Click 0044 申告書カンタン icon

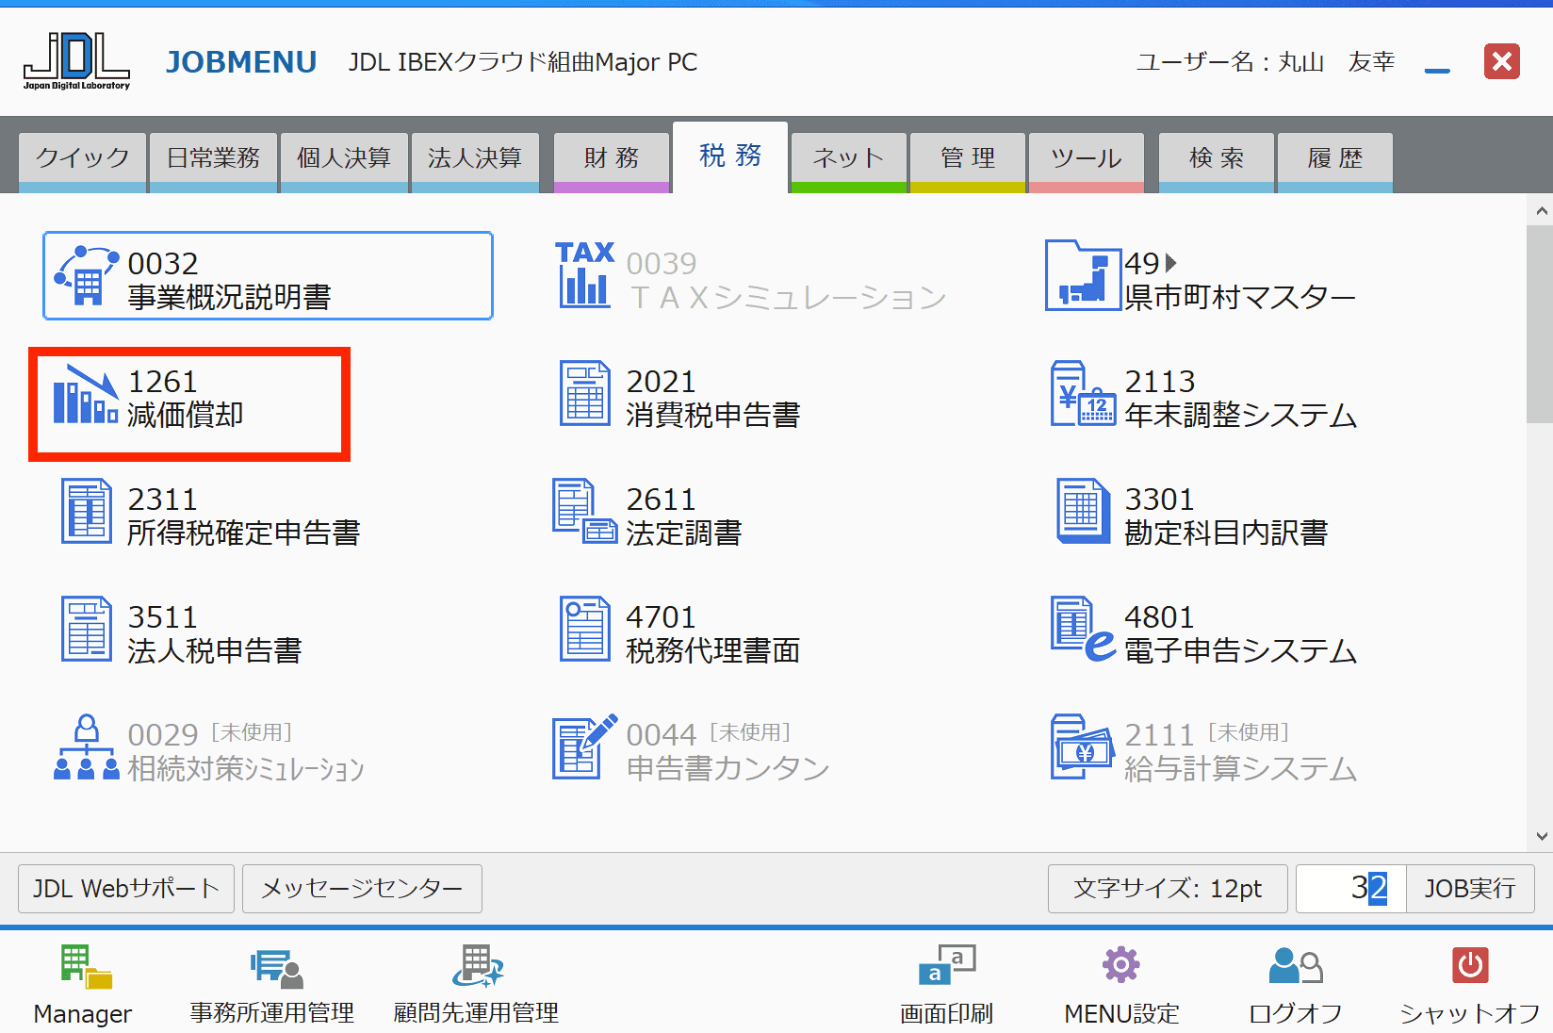click(x=585, y=746)
